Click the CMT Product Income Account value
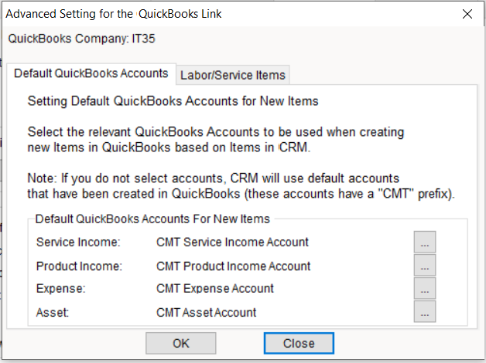This screenshot has height=363, width=486. tap(233, 266)
